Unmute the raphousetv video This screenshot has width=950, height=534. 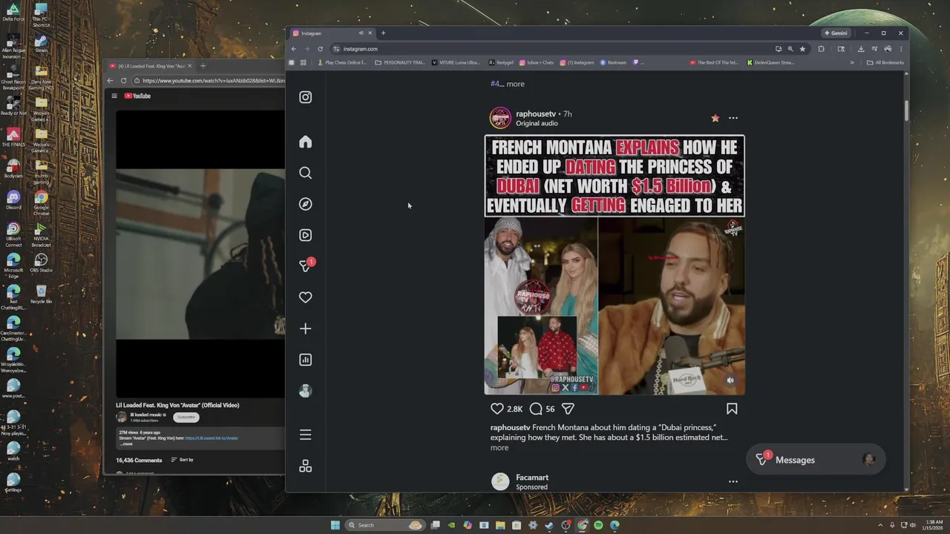(x=730, y=380)
